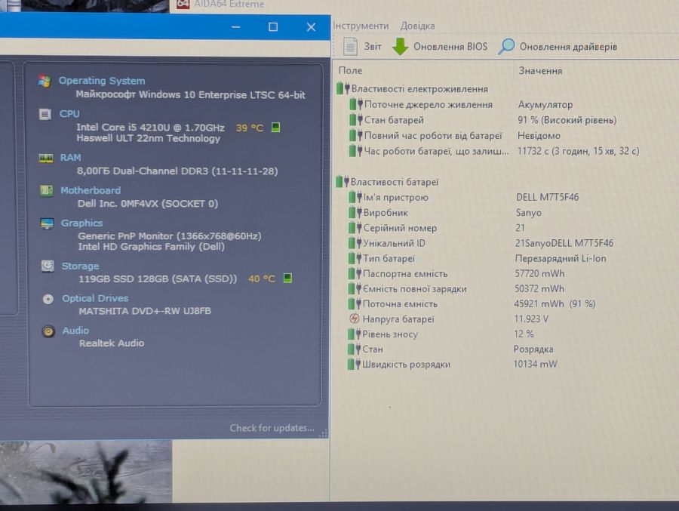Select the Стан row label in battery properties
The image size is (679, 511).
tap(373, 349)
